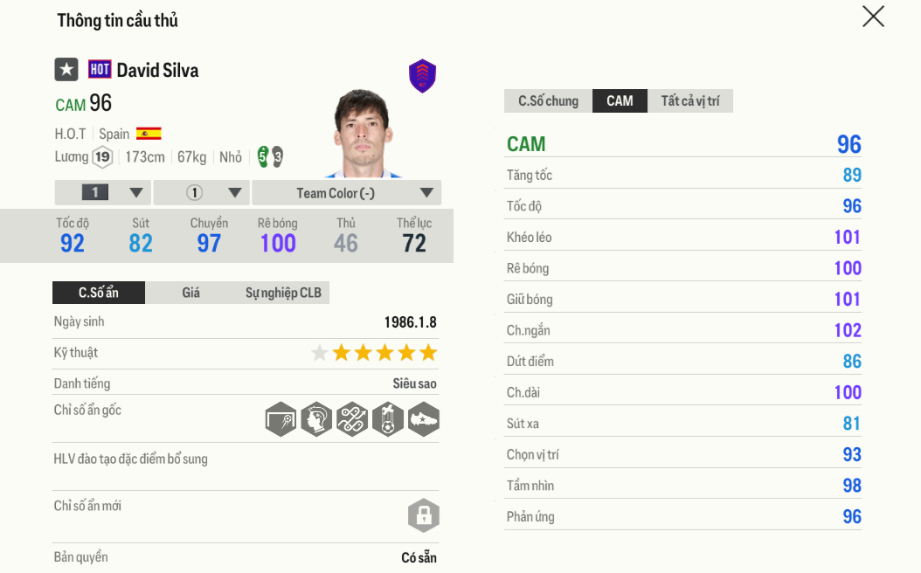Viewport: 921px width, 573px height.
Task: Click the green strong foot 5 icon
Action: click(x=262, y=156)
